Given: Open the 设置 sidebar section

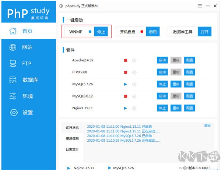Looking at the screenshot, I should [x=29, y=112].
